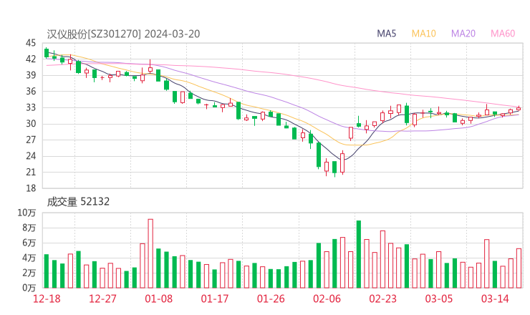Click the 02-06 date label

pos(327,299)
